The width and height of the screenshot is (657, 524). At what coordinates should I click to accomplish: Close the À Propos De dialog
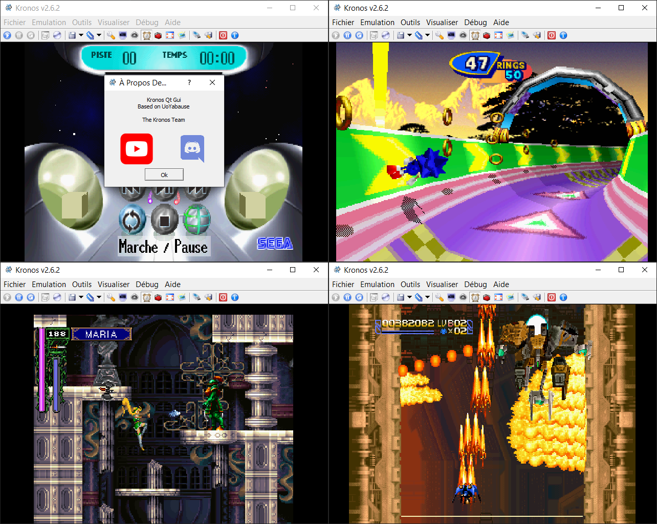(x=212, y=82)
